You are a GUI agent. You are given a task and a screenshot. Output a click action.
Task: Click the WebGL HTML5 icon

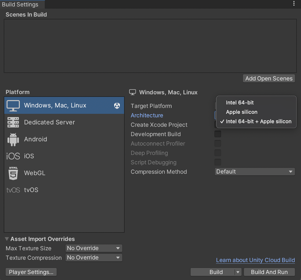point(13,173)
